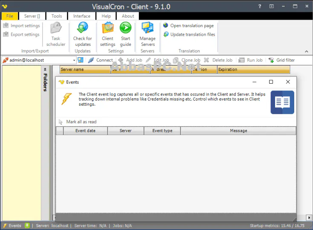This screenshot has width=313, height=230.
Task: Click the Connect plug icon
Action: [91, 60]
